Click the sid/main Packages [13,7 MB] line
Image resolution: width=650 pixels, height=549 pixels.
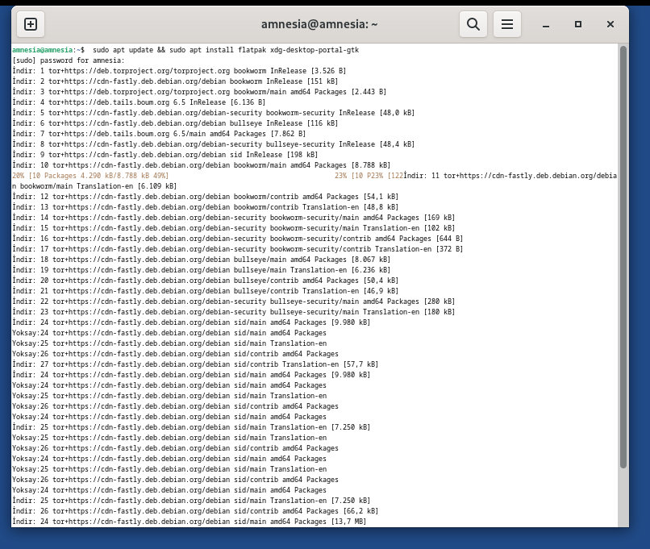click(189, 522)
